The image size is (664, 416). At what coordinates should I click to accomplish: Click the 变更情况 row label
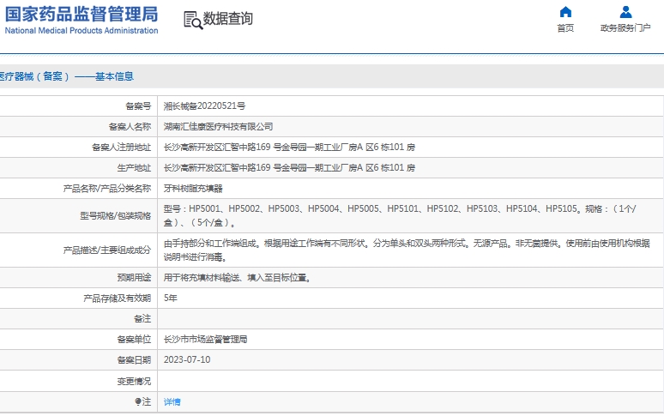134,382
